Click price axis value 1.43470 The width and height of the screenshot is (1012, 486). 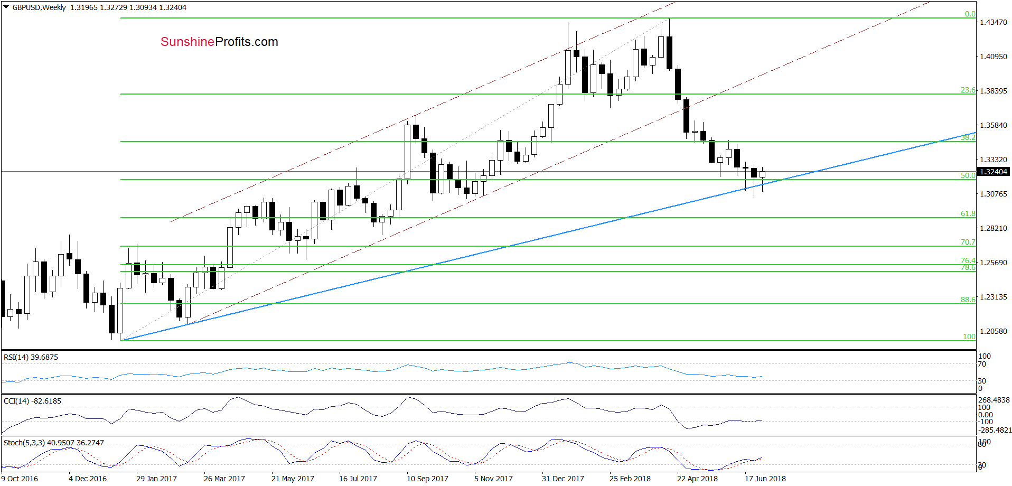point(994,22)
